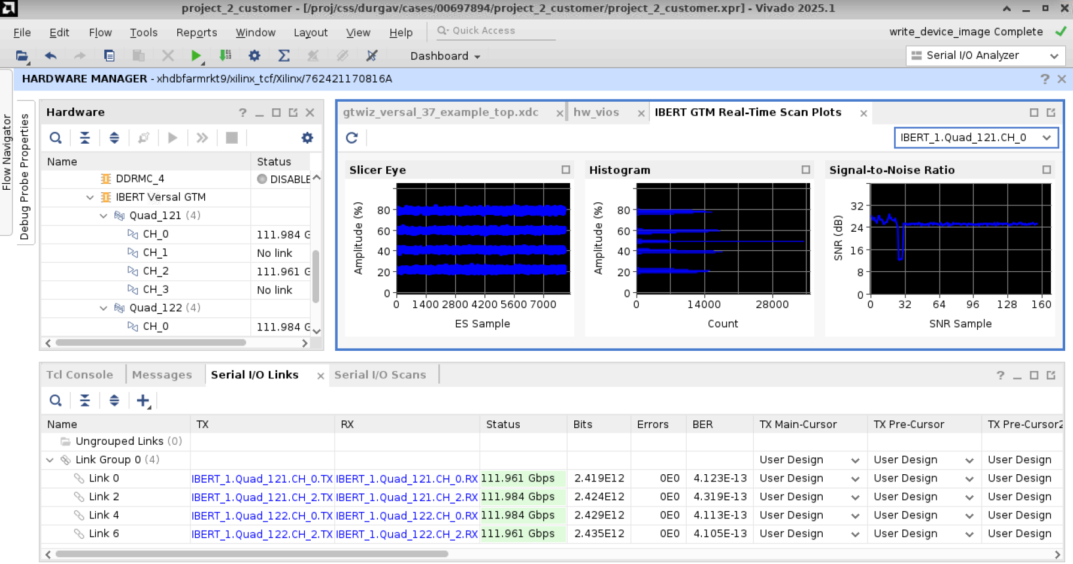Open IBERT_1.Quad_121.CH_0.TX link for Link 0
The width and height of the screenshot is (1073, 564).
click(261, 478)
